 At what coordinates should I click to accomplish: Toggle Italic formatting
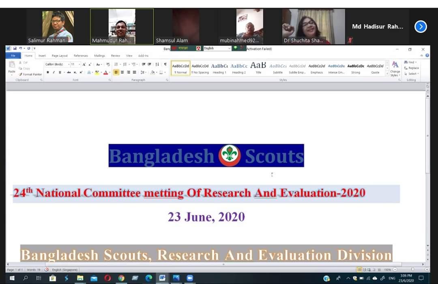tap(54, 72)
